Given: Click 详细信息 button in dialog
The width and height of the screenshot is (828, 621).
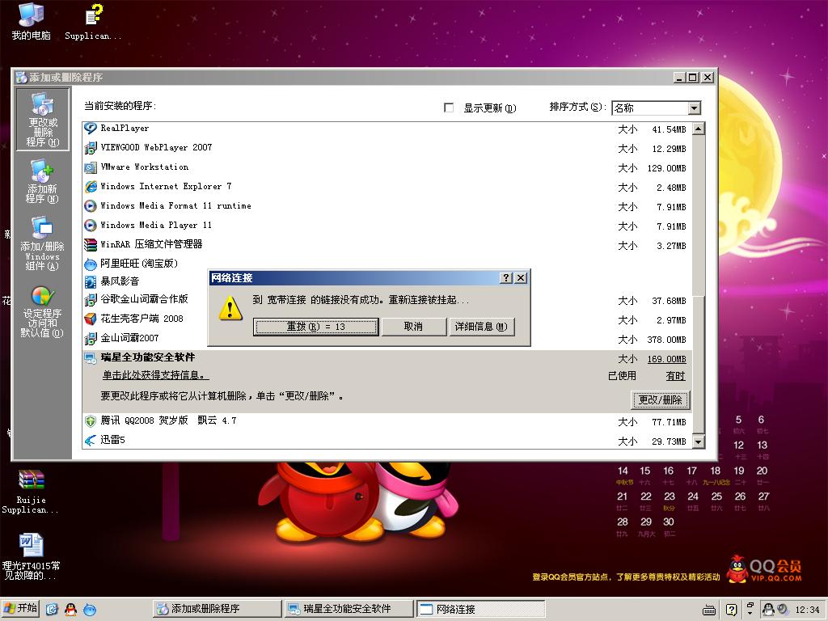Looking at the screenshot, I should (481, 327).
